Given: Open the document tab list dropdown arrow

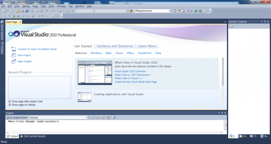Looking at the screenshot, I should (225, 22).
